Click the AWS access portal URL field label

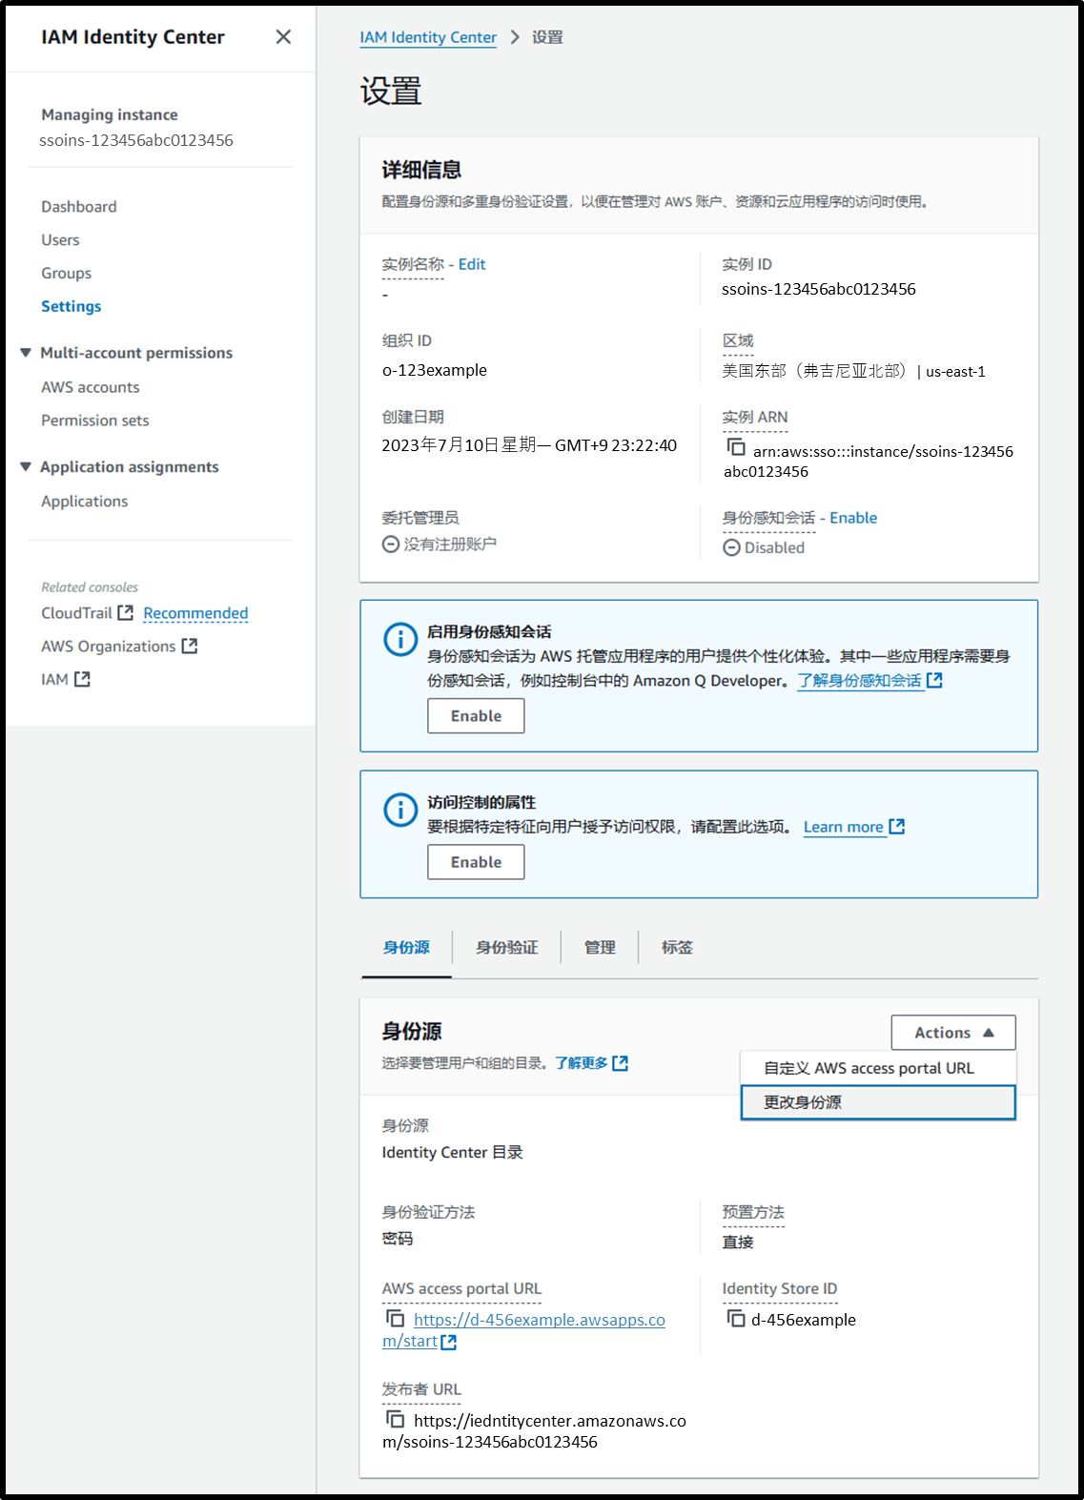461,1289
